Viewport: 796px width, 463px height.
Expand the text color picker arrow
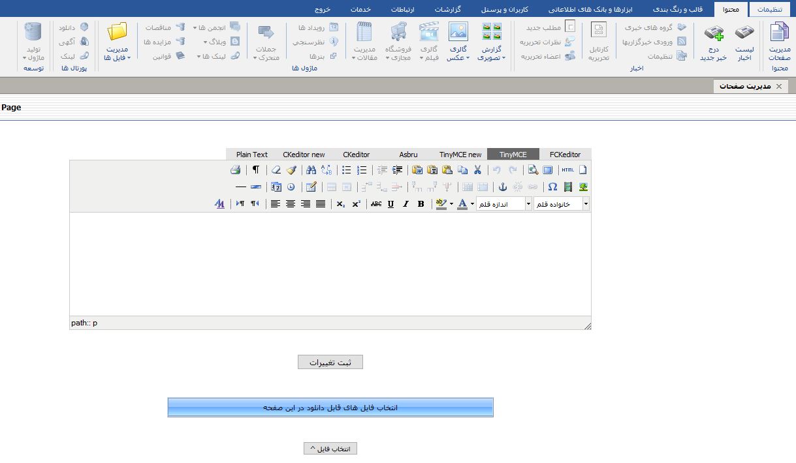472,204
